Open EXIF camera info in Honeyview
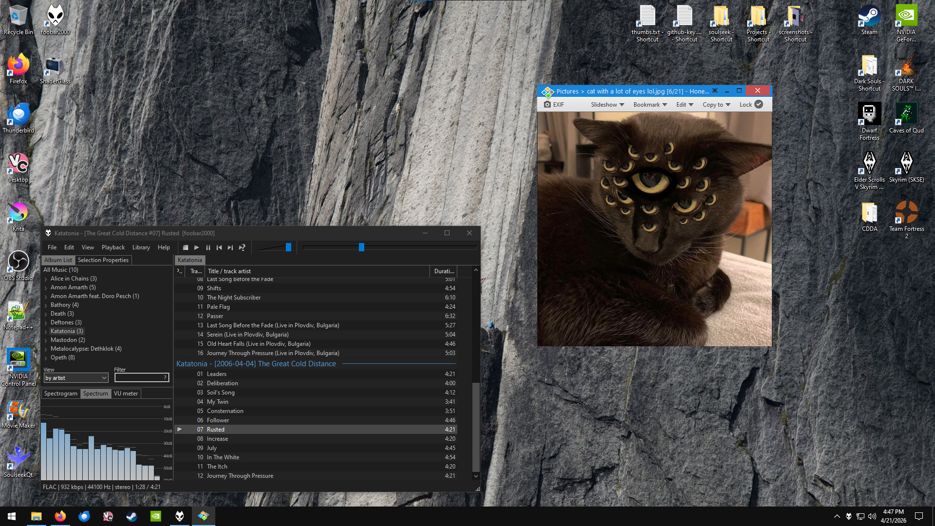This screenshot has height=526, width=935. tap(554, 105)
